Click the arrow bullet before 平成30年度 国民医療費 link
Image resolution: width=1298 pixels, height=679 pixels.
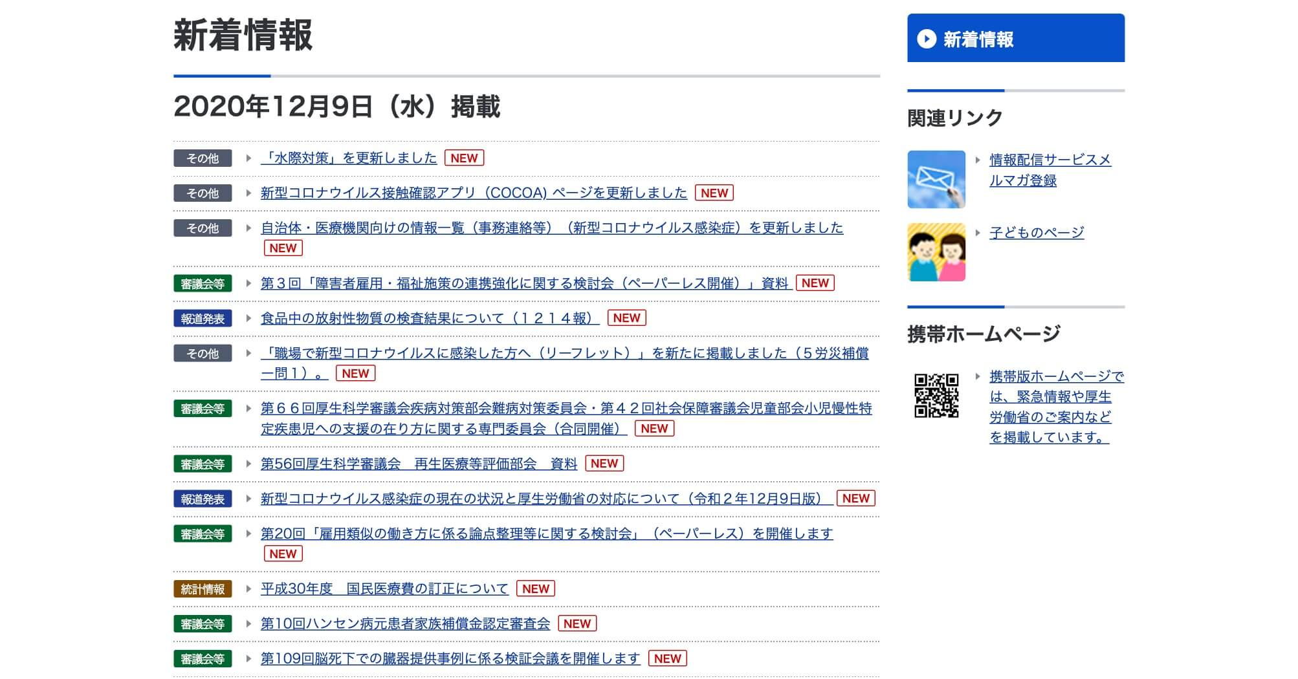pyautogui.click(x=248, y=589)
